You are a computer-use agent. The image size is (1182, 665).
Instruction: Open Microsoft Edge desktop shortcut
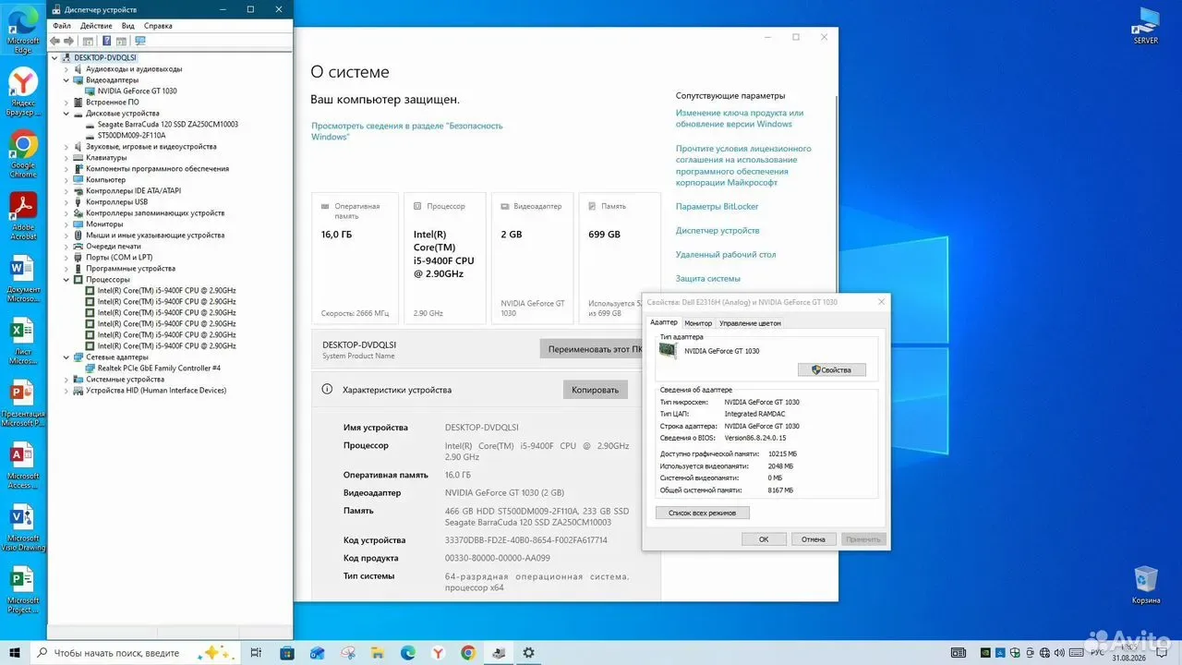coord(23,30)
